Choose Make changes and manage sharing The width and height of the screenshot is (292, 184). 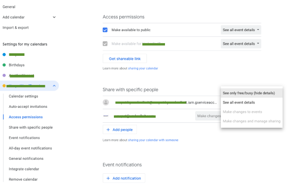(252, 121)
